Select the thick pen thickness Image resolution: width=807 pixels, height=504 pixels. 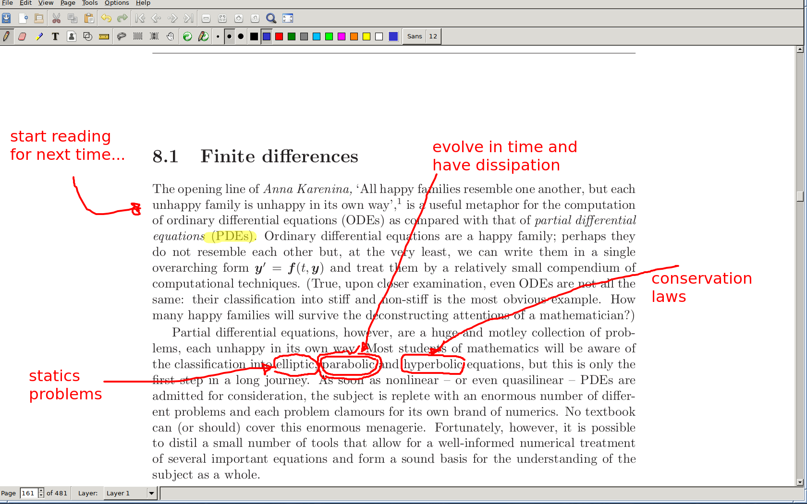[x=241, y=36]
